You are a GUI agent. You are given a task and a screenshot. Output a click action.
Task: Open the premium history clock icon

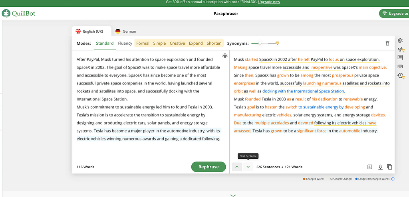tap(401, 76)
